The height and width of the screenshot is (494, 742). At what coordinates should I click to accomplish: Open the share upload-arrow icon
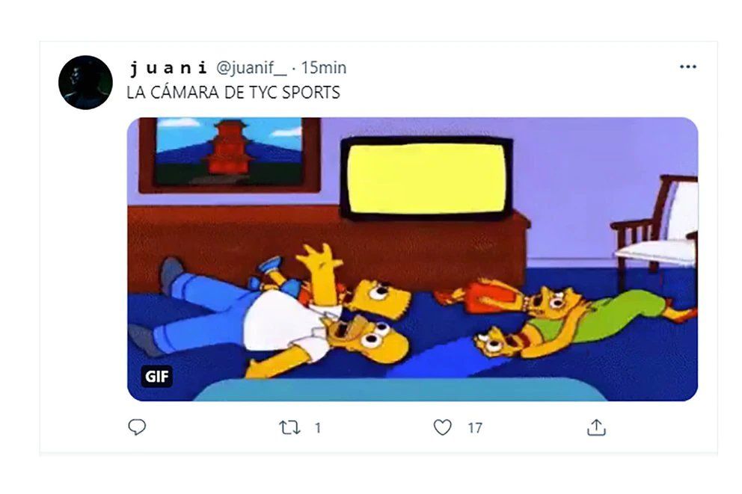(x=596, y=427)
